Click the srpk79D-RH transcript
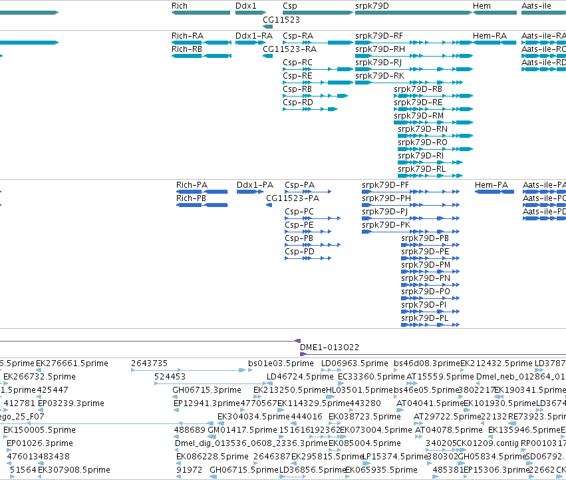 (x=380, y=49)
